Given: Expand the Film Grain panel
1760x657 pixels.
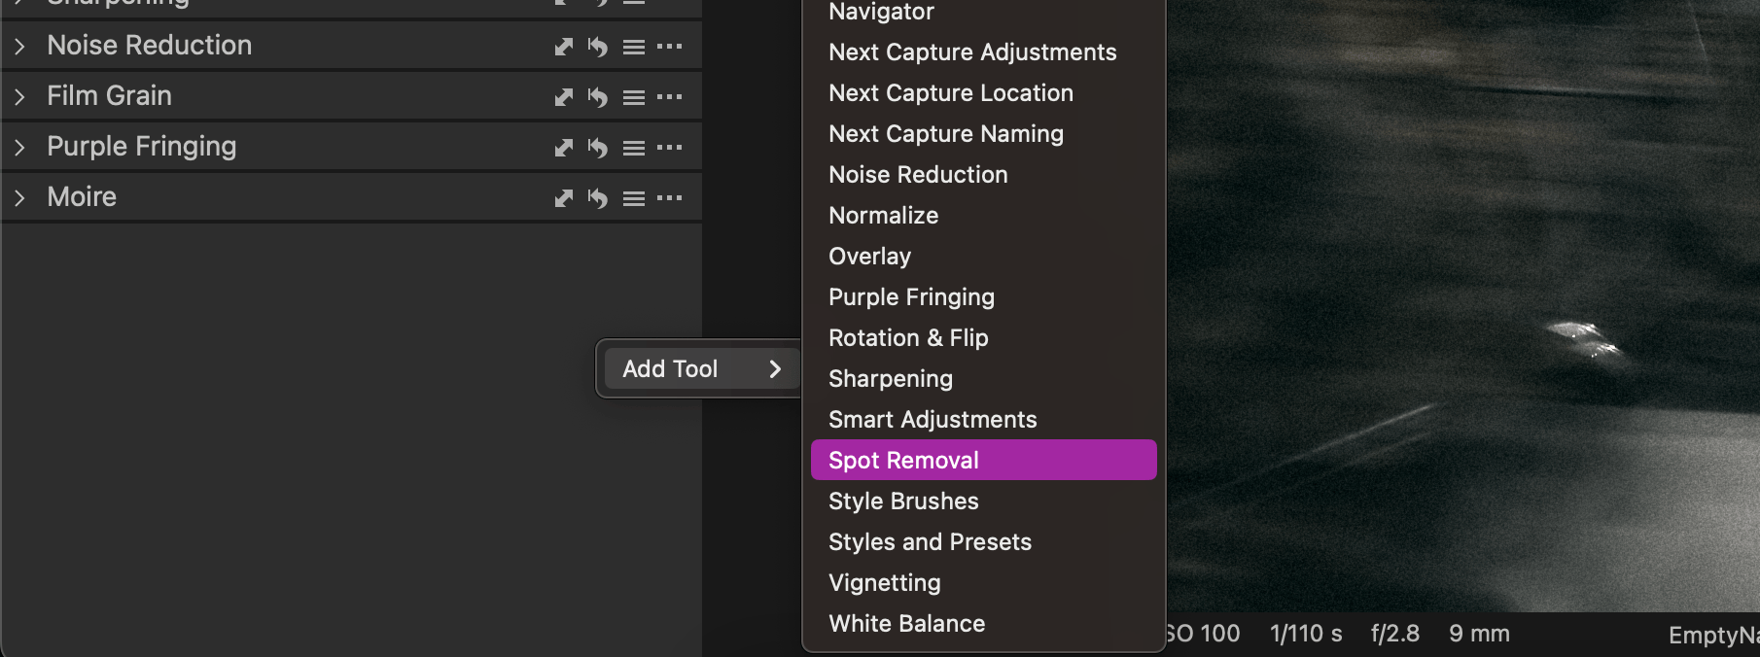Looking at the screenshot, I should [x=19, y=96].
